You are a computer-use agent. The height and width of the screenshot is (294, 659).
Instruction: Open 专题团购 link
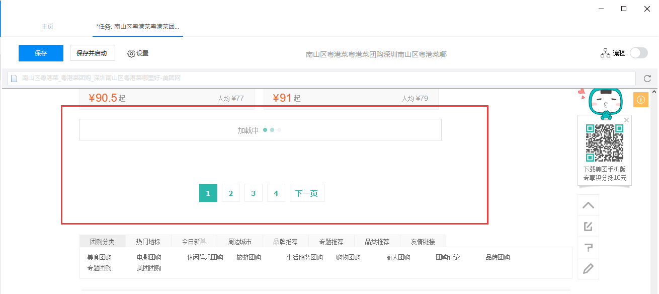pyautogui.click(x=100, y=268)
